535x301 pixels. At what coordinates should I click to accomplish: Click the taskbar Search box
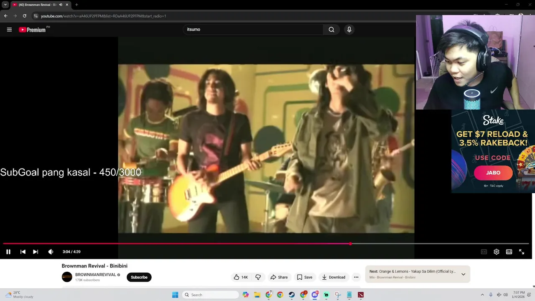click(211, 295)
